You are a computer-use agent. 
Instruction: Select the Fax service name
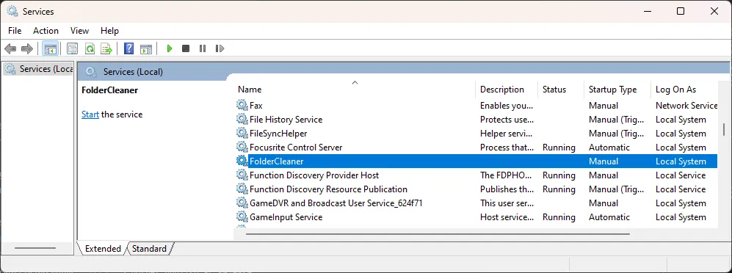click(x=256, y=106)
